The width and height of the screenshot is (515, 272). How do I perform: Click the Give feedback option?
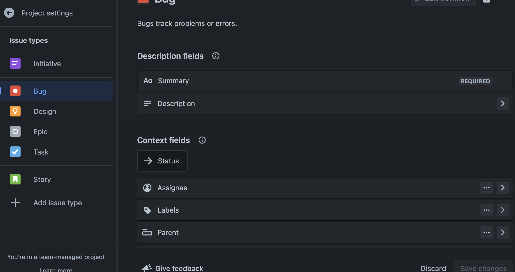click(x=179, y=268)
